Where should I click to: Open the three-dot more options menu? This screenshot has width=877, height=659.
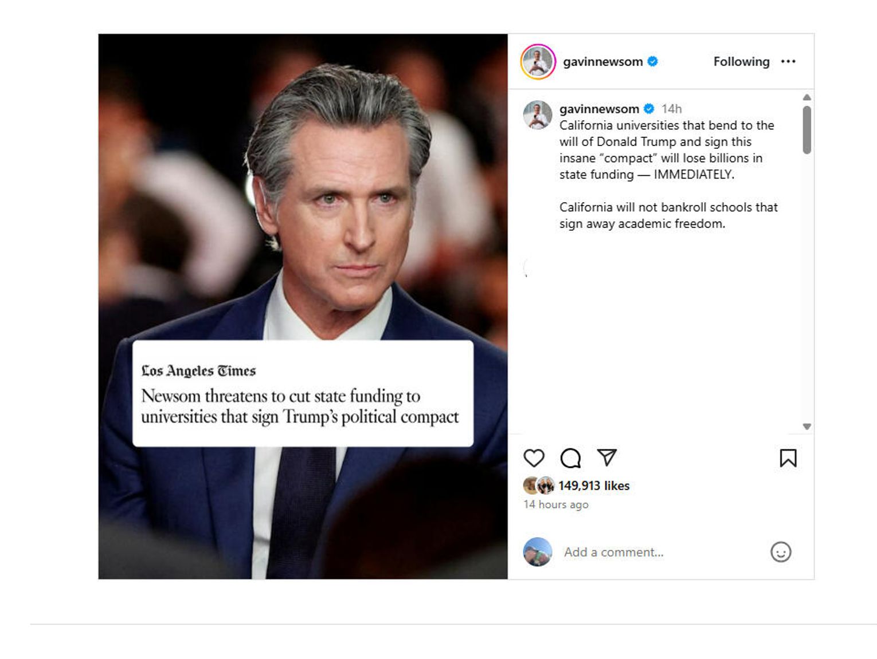click(x=788, y=61)
